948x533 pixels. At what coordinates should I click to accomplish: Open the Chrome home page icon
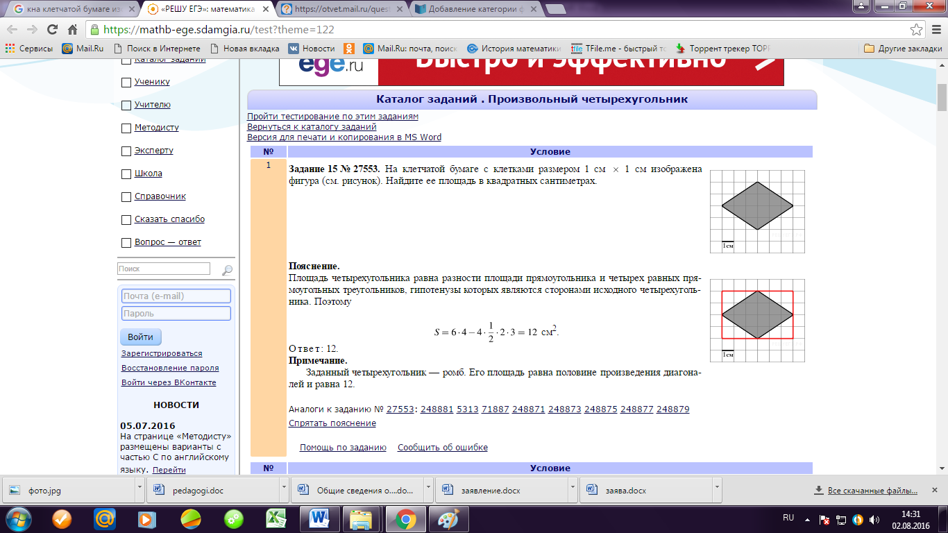(x=71, y=30)
